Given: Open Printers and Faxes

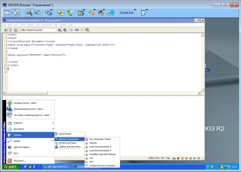Looking at the screenshot, I should click(70, 143).
